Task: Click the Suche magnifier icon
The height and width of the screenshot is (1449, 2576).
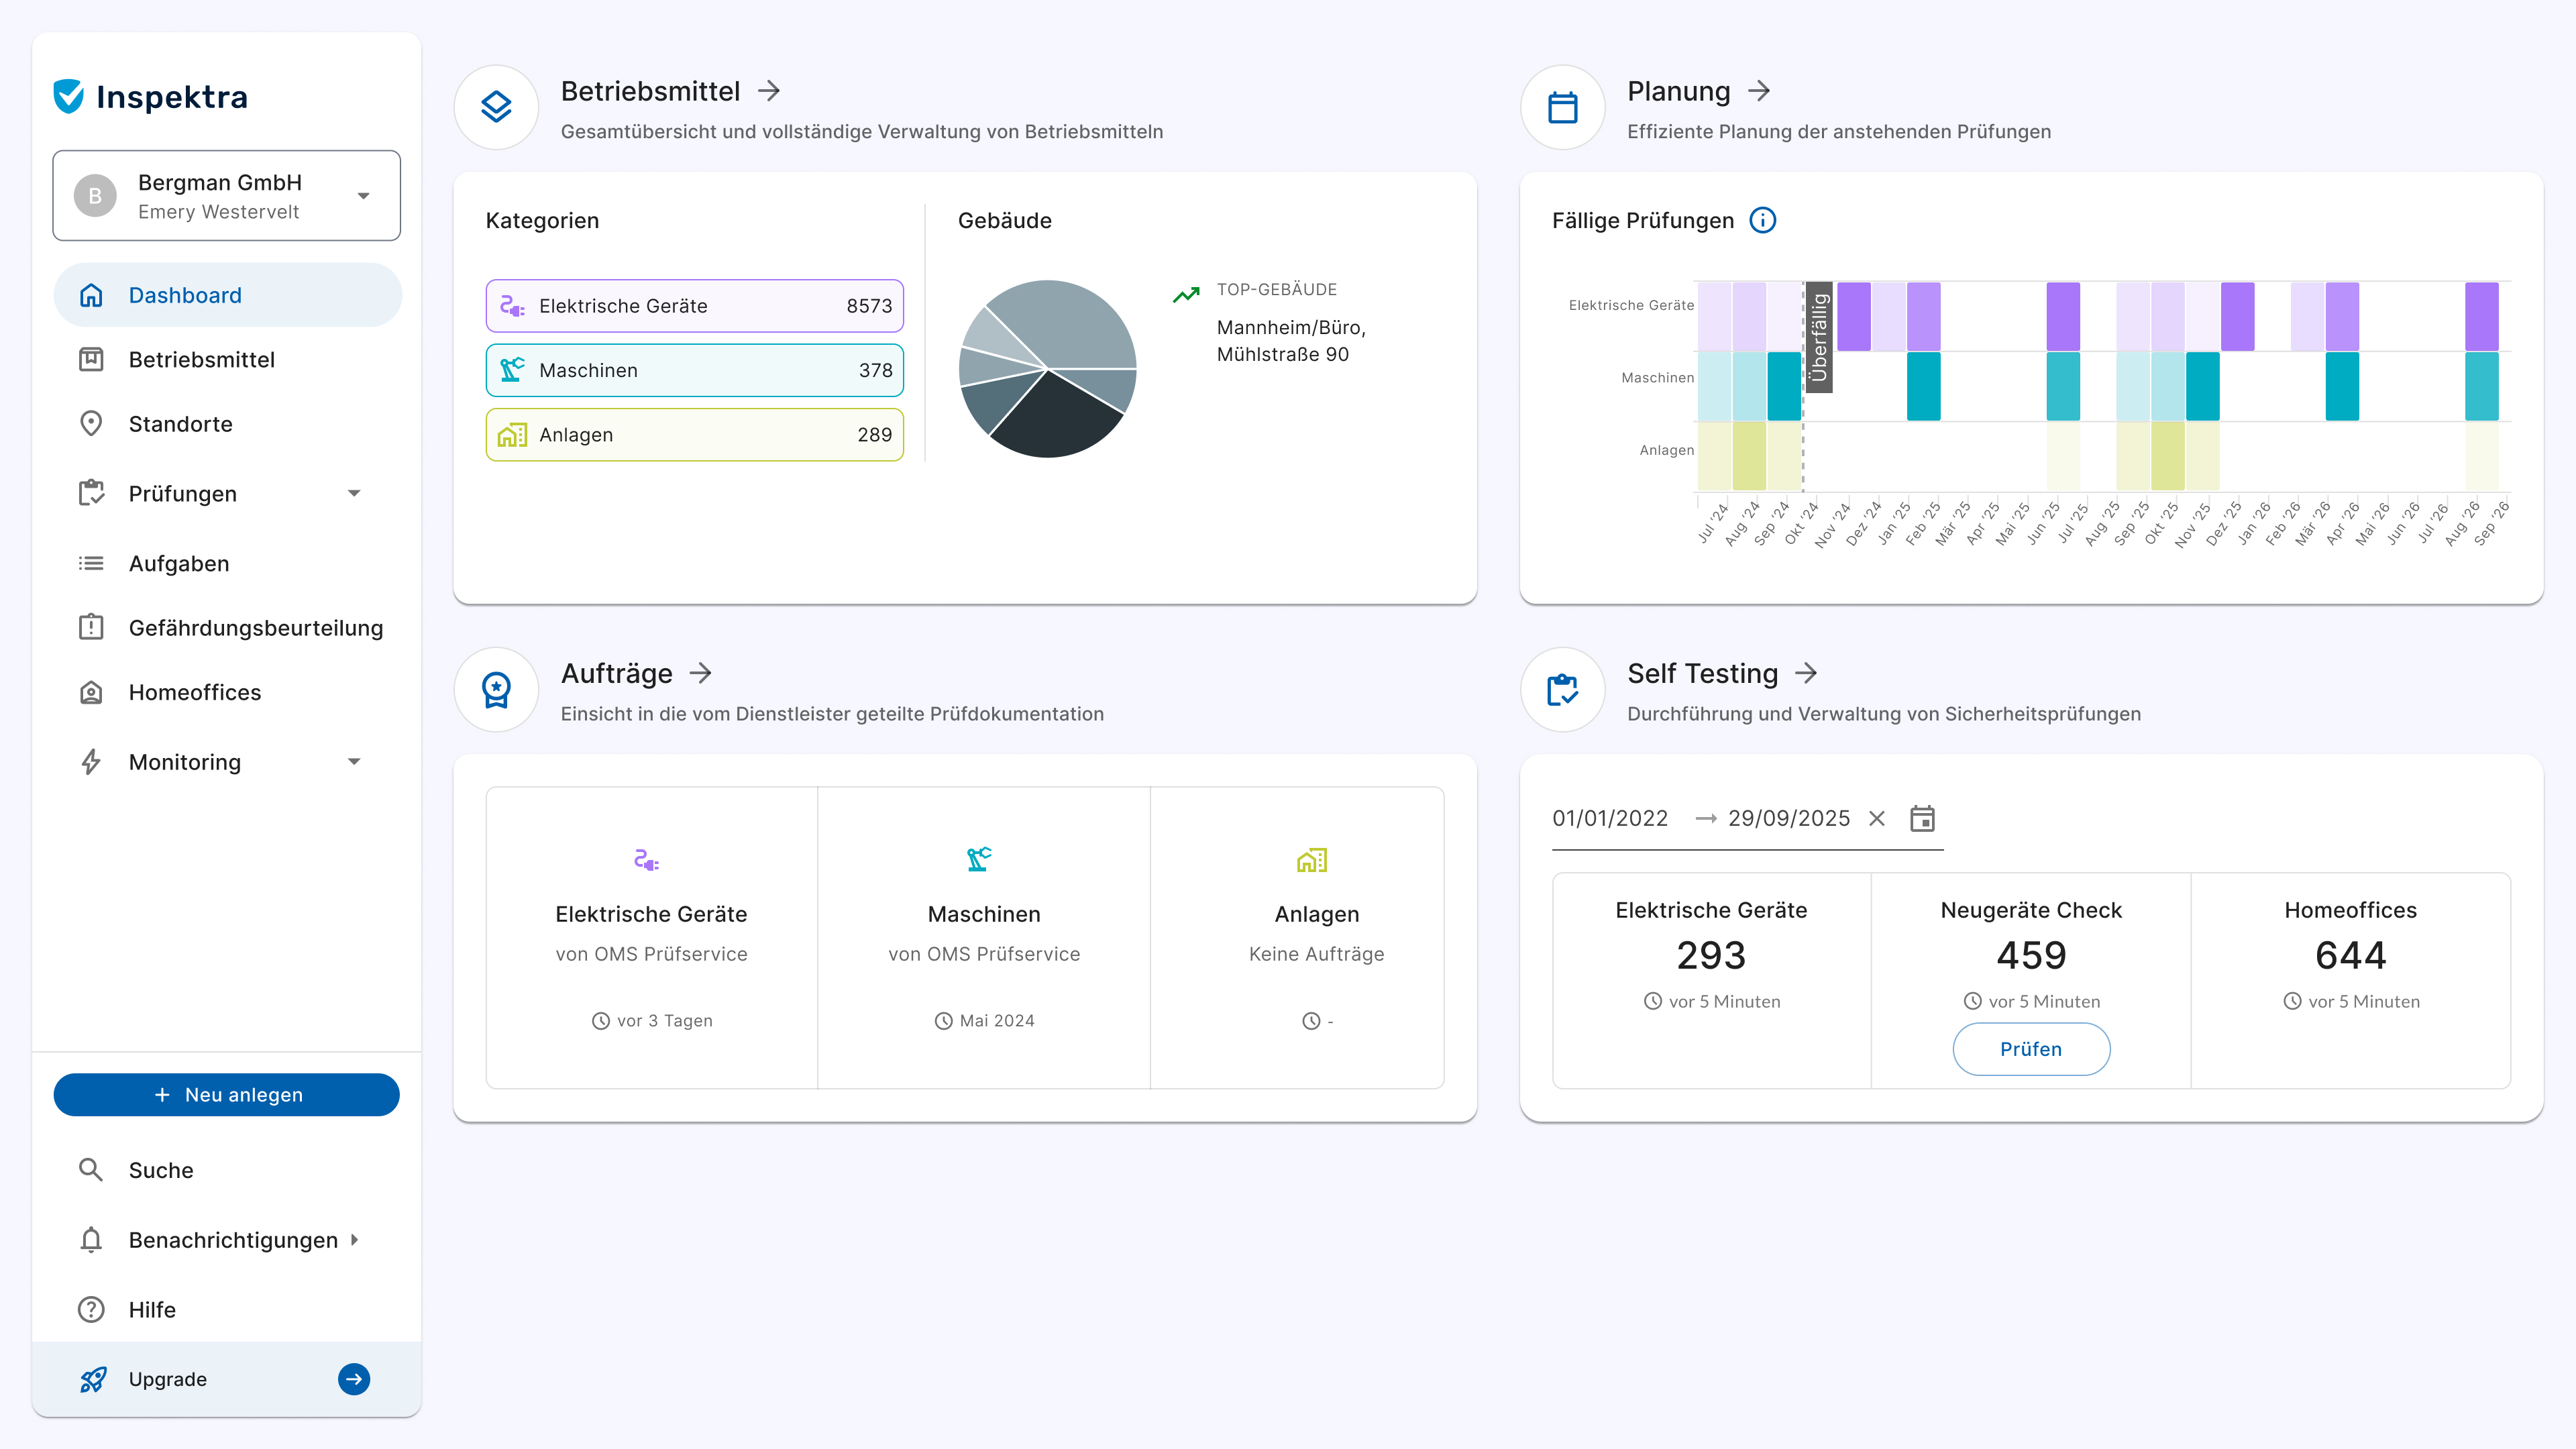Action: (91, 1169)
